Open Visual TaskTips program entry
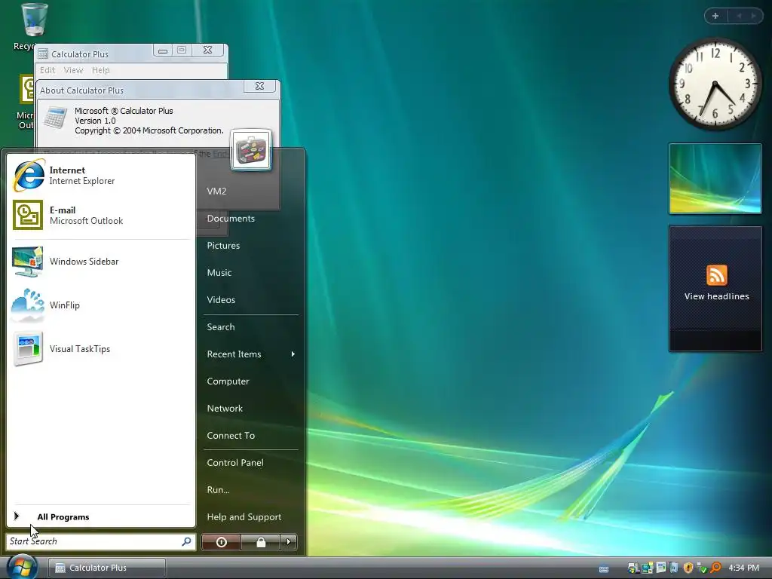The height and width of the screenshot is (579, 772). click(x=101, y=349)
